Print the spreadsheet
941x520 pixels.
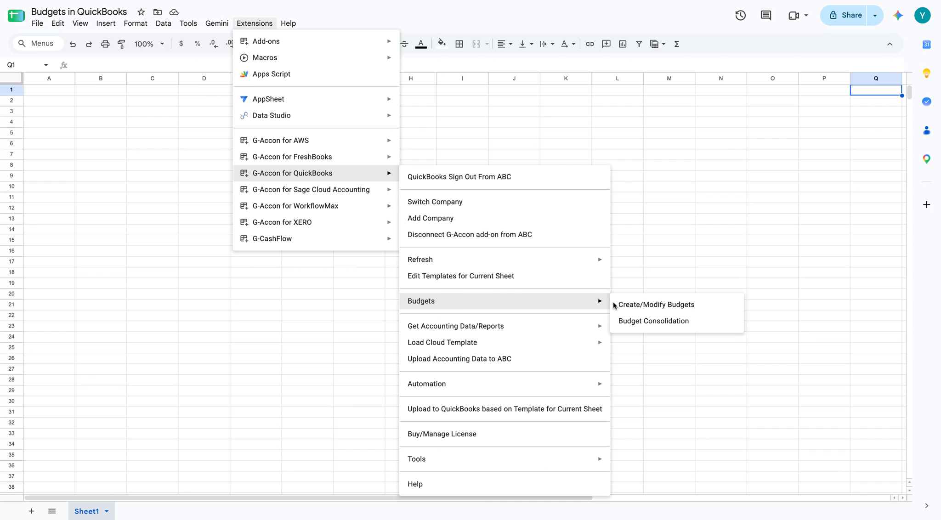click(x=105, y=44)
